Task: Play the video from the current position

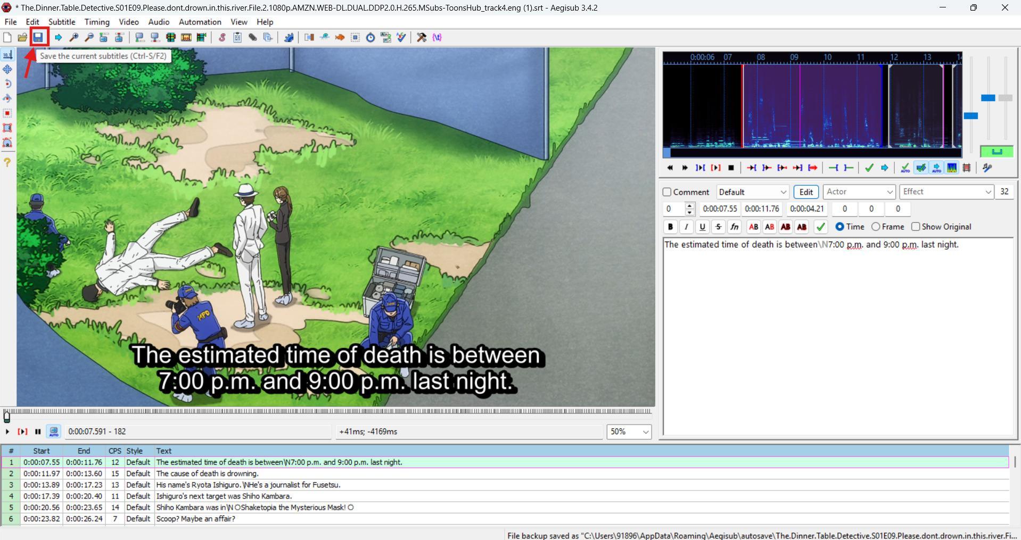Action: point(7,431)
